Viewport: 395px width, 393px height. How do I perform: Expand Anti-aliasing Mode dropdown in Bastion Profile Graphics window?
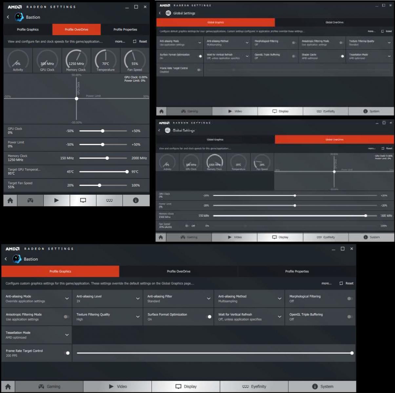67,299
